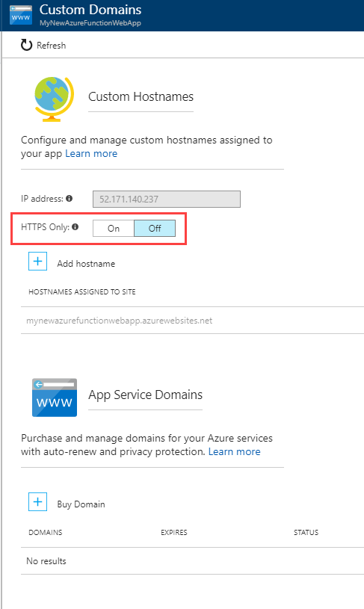Screen dimensions: 364x609
Task: Select the mynewazurefunctionwebapp.azurewebsites.net hostname row
Action: pos(192,321)
